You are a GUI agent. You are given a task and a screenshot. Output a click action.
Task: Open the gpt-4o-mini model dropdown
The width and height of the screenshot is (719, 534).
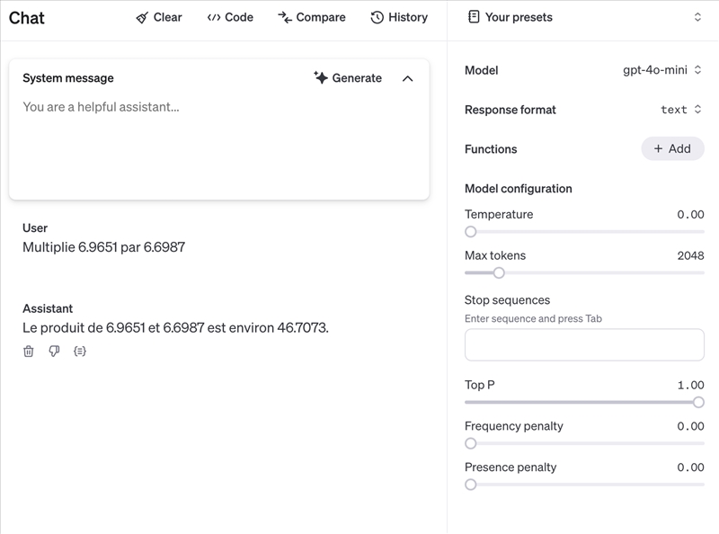point(662,70)
